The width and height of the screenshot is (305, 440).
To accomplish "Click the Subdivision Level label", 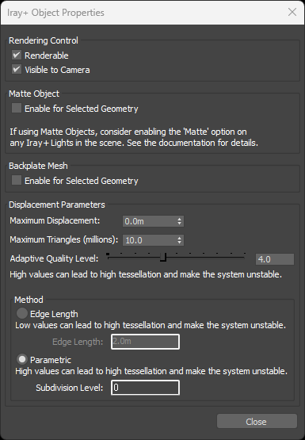I will tap(69, 388).
